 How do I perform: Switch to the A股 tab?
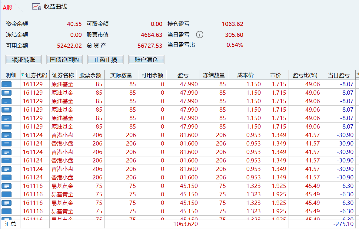(8, 8)
